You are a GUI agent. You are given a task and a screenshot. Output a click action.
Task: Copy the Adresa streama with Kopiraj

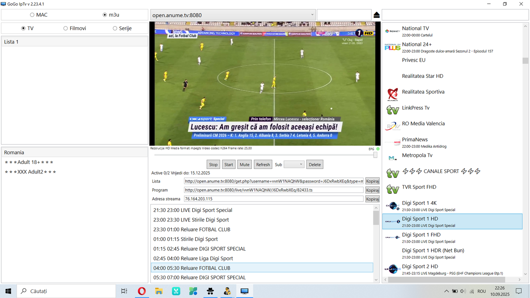pos(372,199)
